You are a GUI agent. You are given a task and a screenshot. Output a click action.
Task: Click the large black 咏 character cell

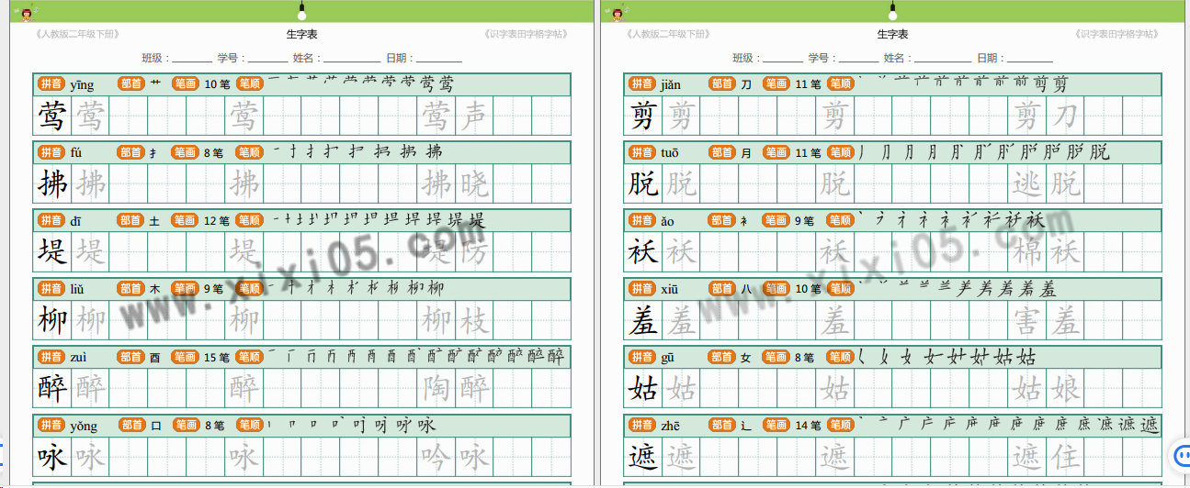click(52, 457)
